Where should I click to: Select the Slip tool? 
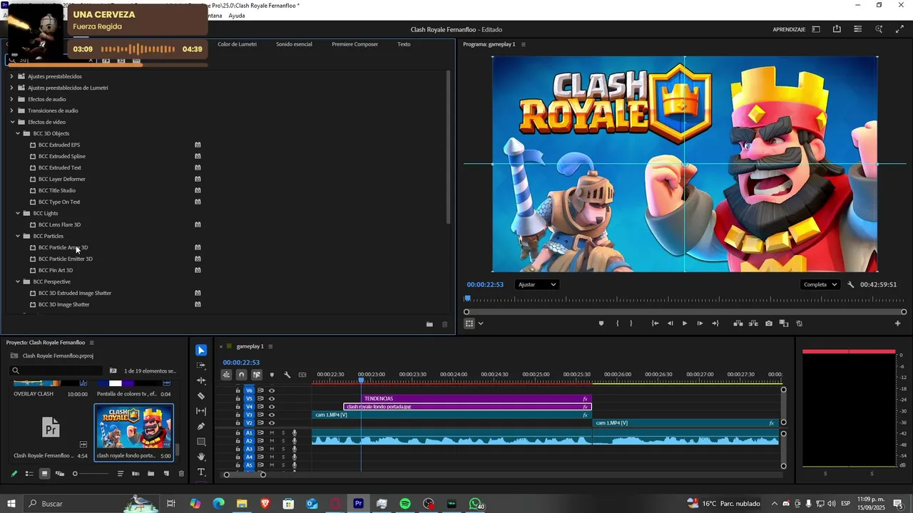201,411
